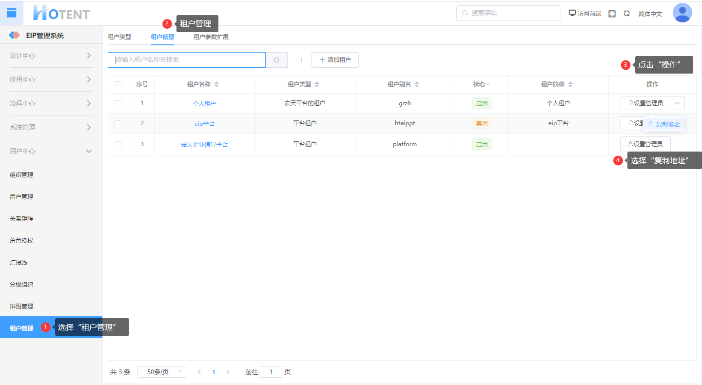Click the search magnifier button beside tenant search
The image size is (702, 385).
coord(276,60)
